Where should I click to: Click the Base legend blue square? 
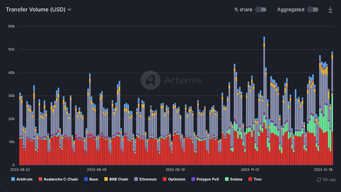click(x=86, y=179)
